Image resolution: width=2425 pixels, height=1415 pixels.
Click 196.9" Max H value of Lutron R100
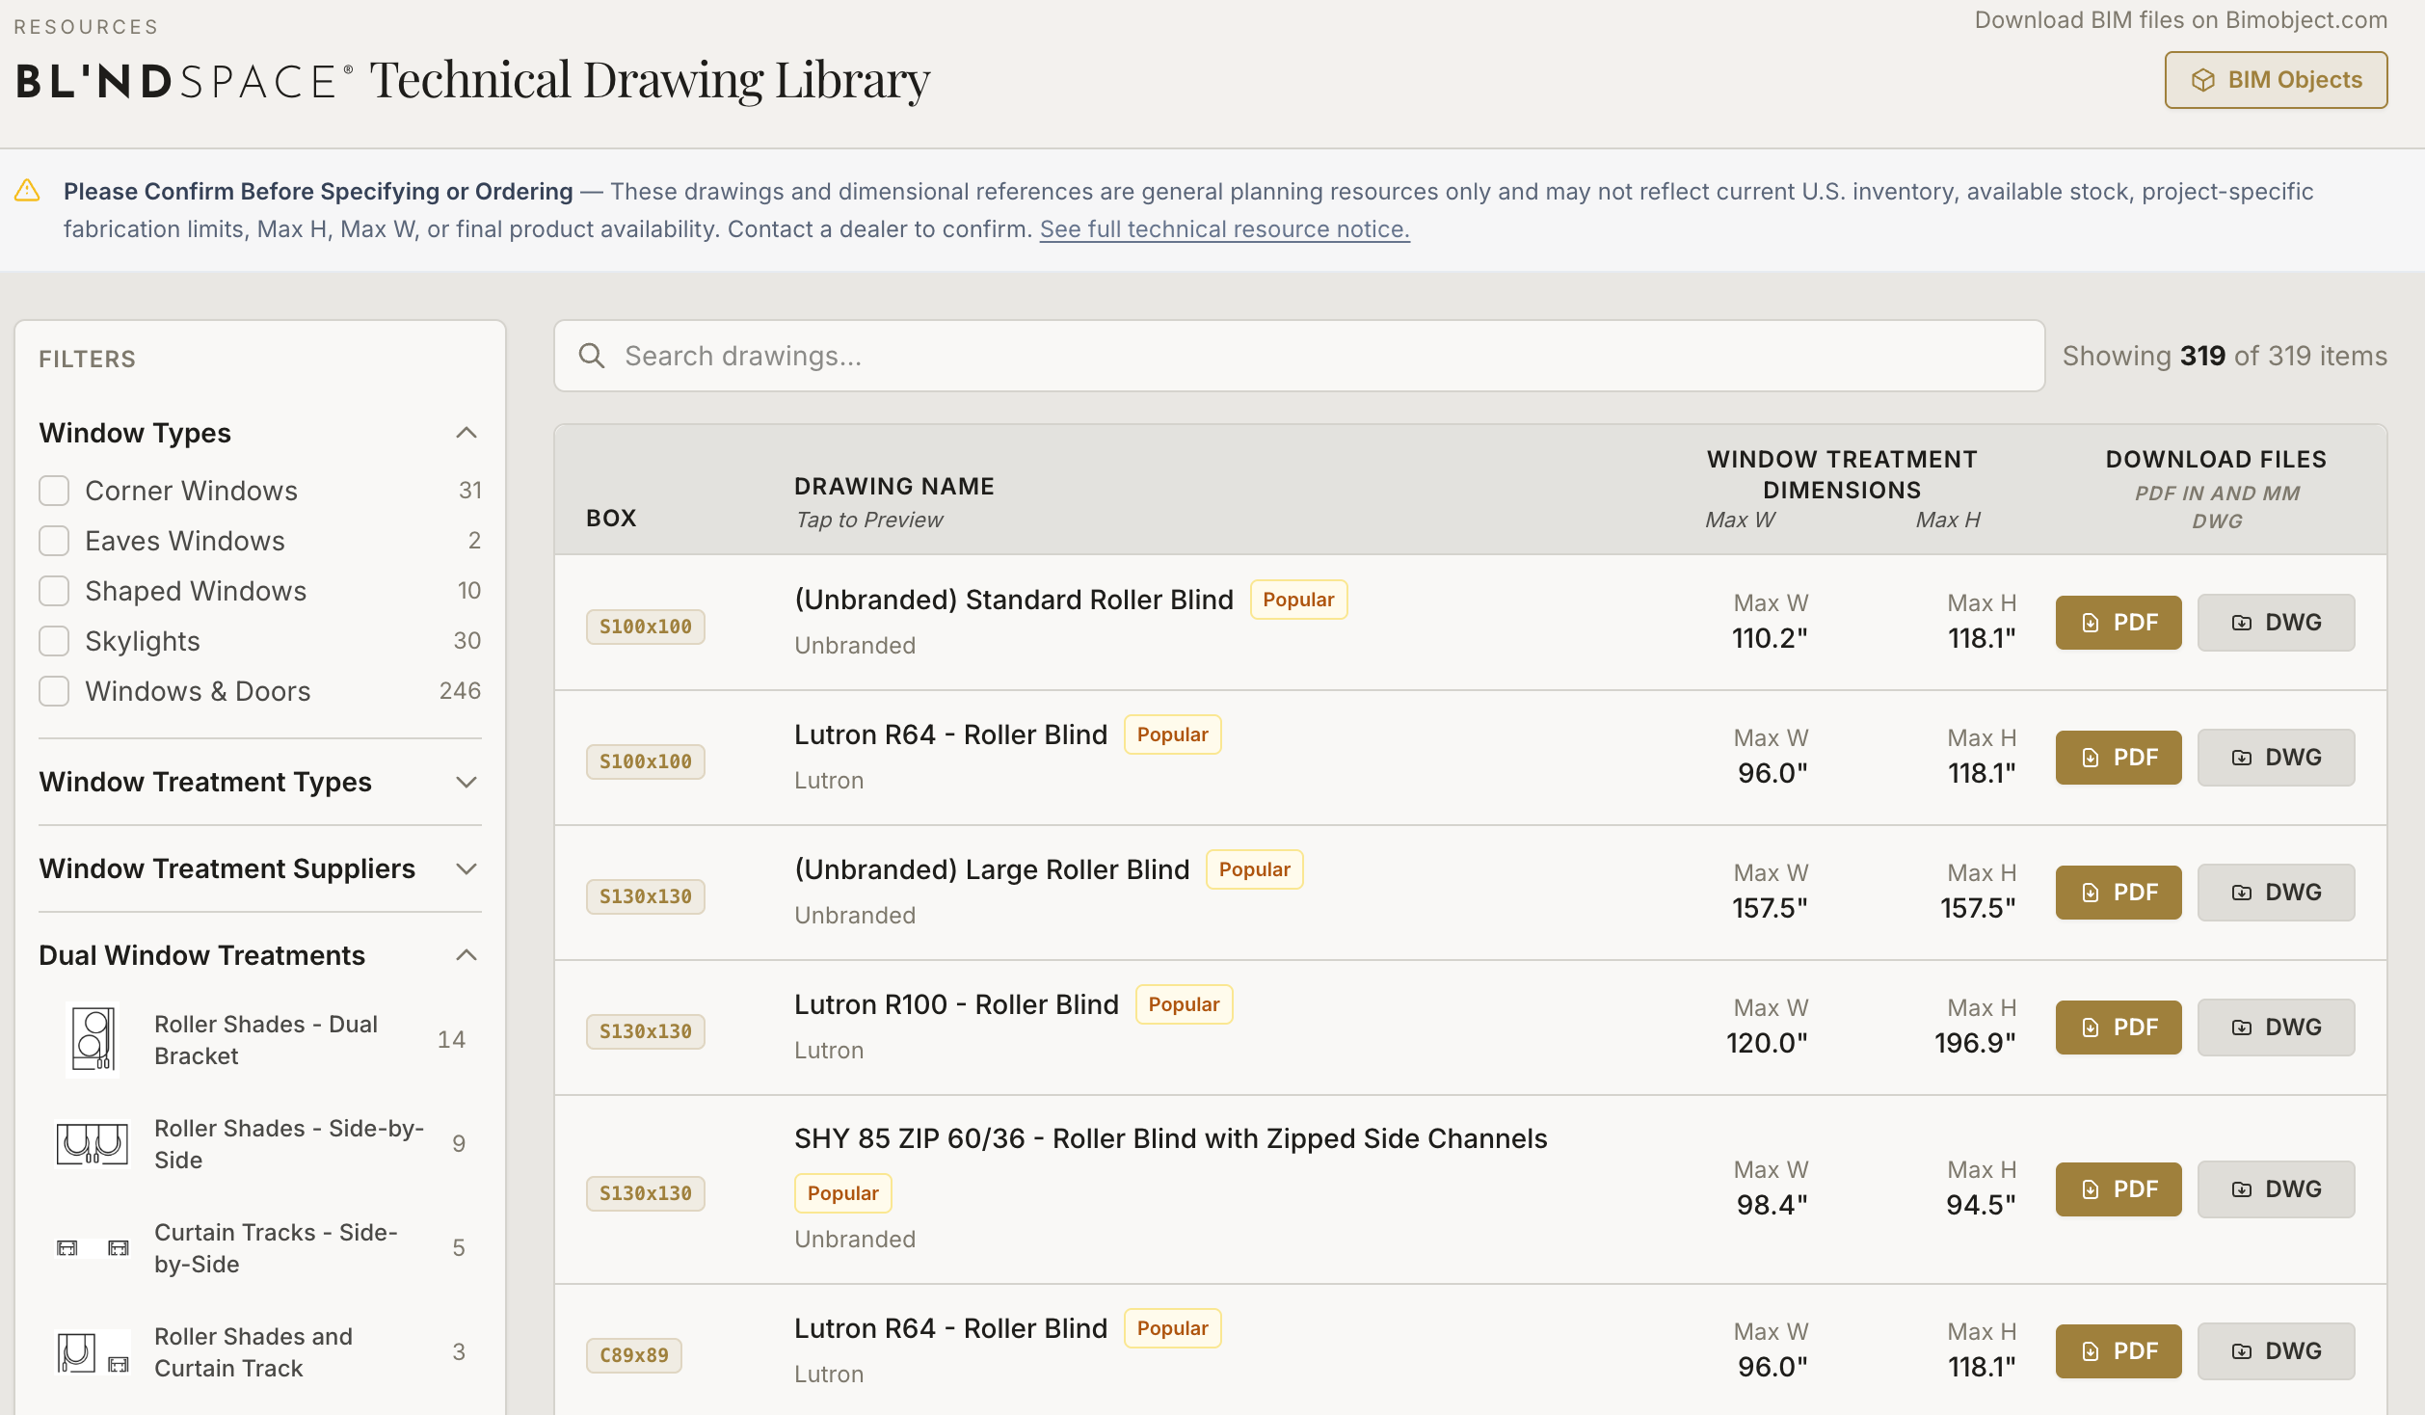[x=1975, y=1043]
